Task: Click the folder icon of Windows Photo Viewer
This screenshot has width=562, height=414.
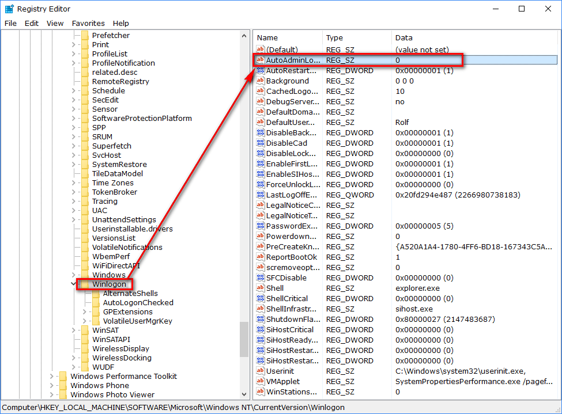Action: [x=63, y=394]
